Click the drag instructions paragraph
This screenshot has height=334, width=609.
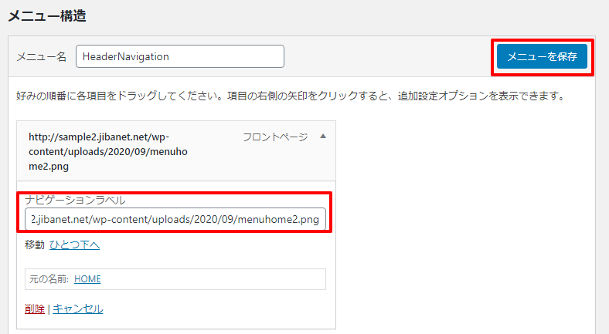291,96
